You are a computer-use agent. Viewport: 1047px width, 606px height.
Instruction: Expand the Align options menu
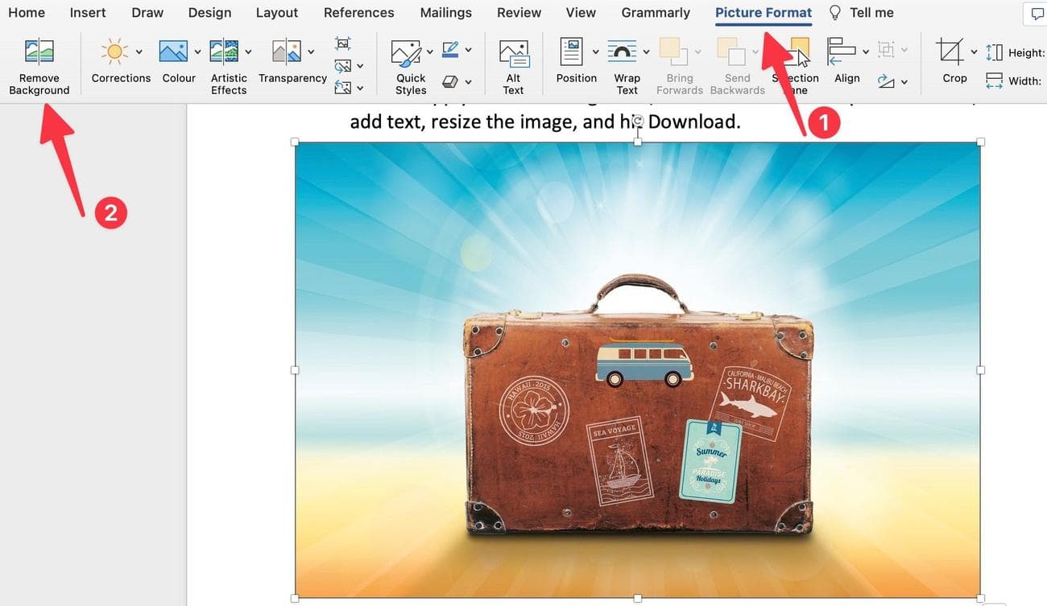coord(866,50)
